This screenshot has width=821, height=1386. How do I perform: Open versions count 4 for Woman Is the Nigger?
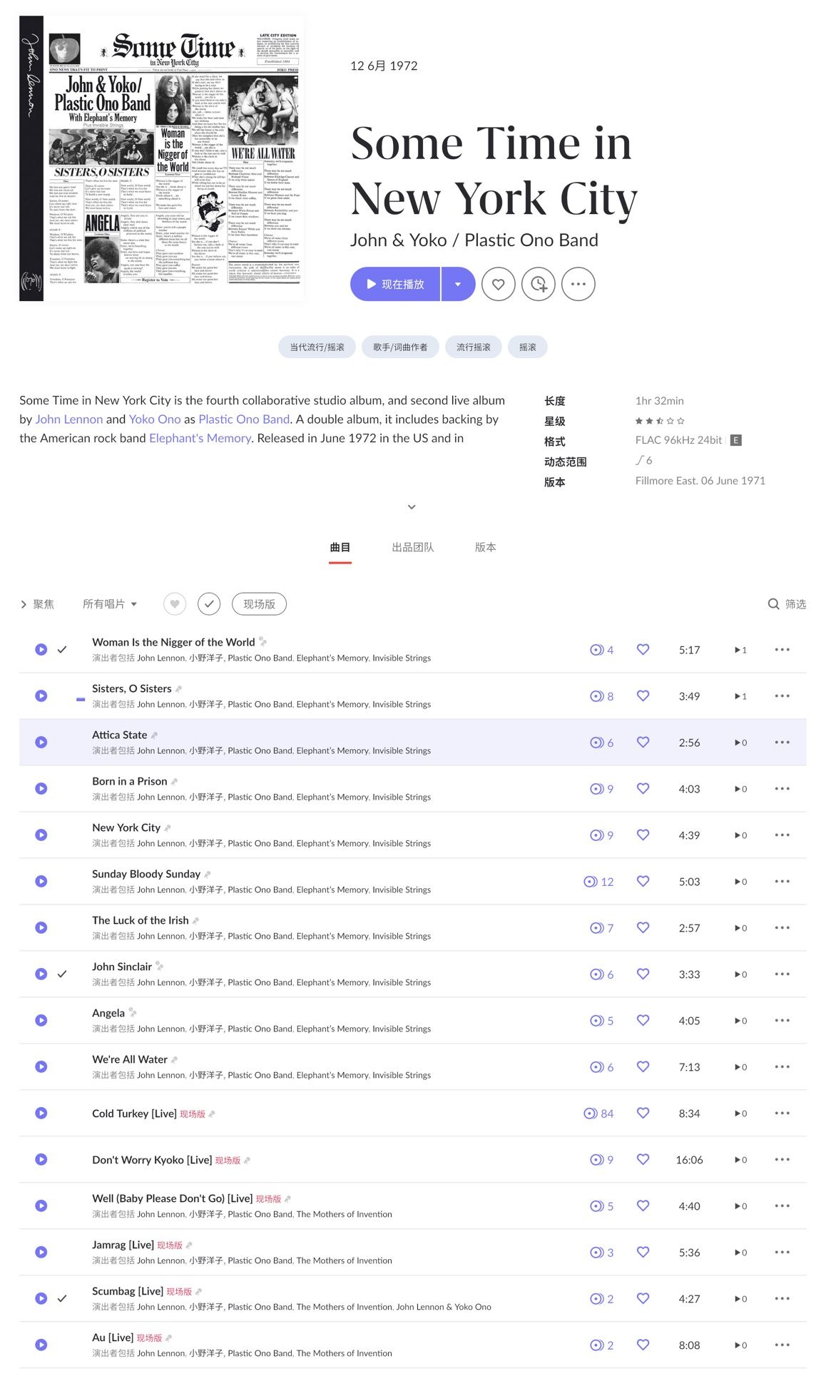point(601,650)
